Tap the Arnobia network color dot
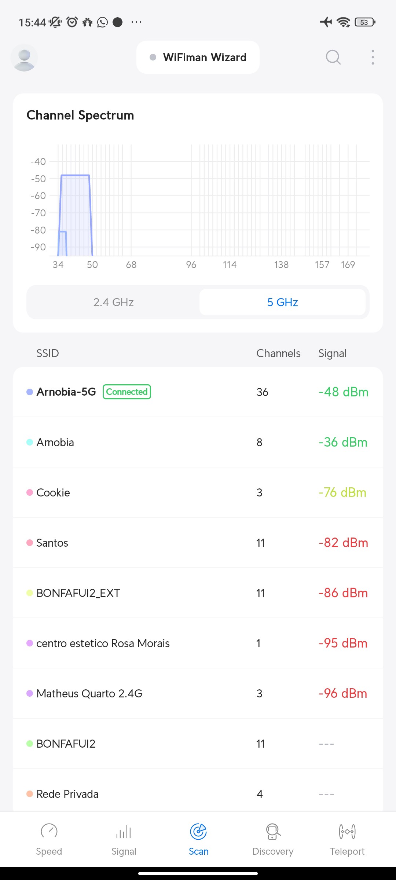396x880 pixels. pos(30,443)
